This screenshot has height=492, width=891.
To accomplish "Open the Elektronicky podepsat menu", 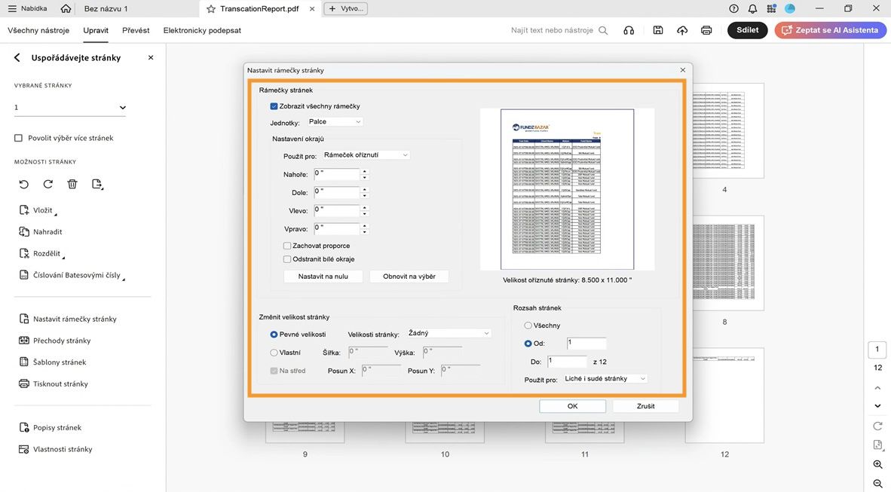I will pos(202,30).
